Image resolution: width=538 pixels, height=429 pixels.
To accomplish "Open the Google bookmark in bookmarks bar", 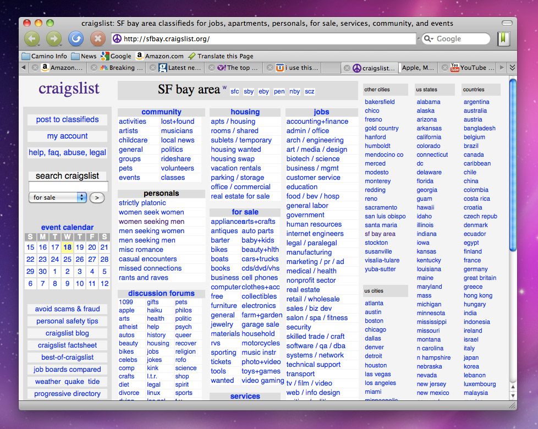I will 116,56.
